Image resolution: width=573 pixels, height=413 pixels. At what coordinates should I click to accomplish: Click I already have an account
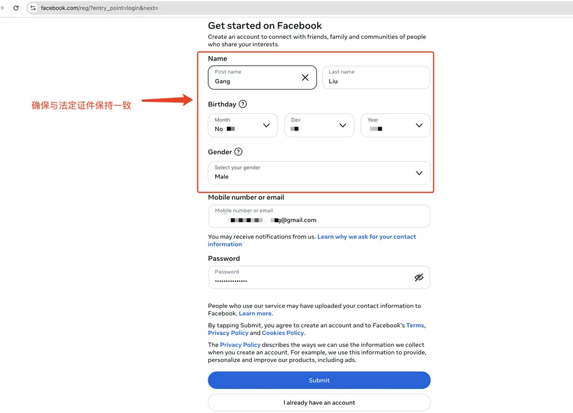pos(319,402)
